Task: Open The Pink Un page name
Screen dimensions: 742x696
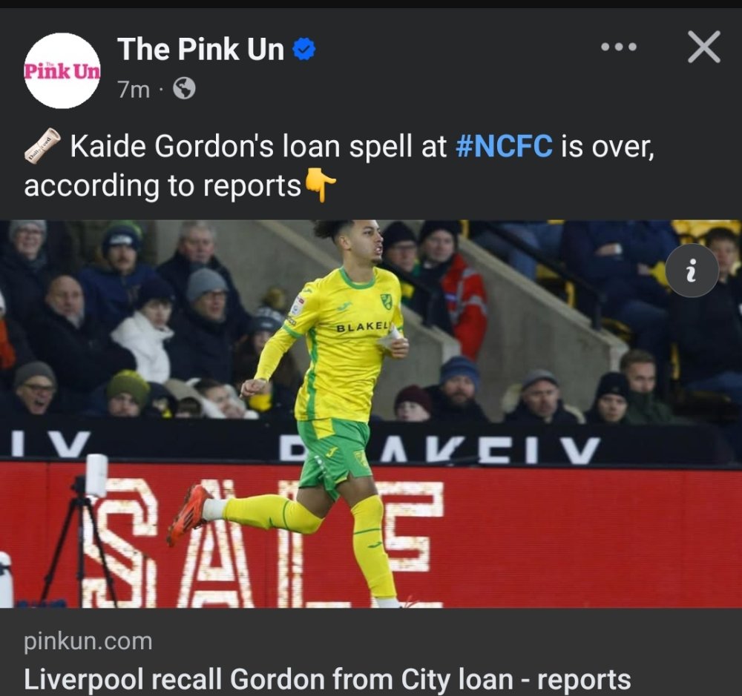Action: coord(200,49)
